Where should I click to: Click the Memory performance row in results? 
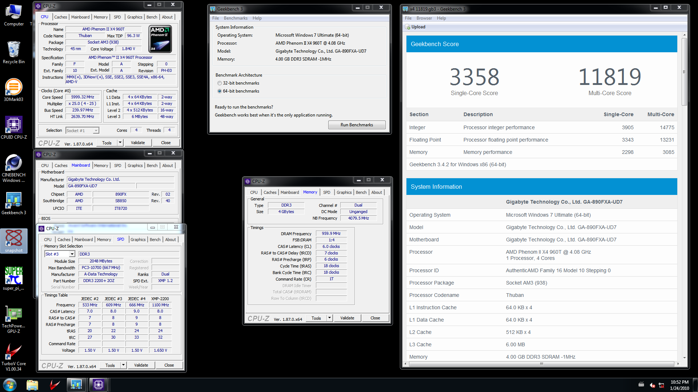pyautogui.click(x=542, y=152)
